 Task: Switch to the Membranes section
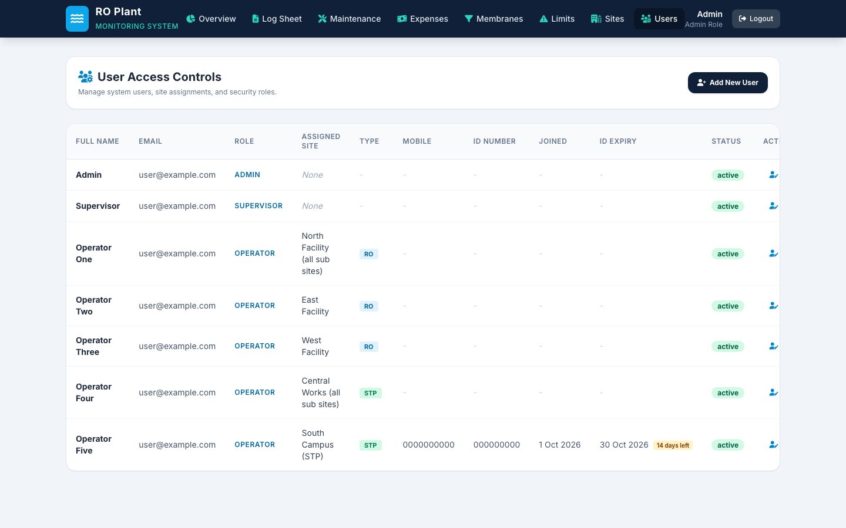point(494,19)
